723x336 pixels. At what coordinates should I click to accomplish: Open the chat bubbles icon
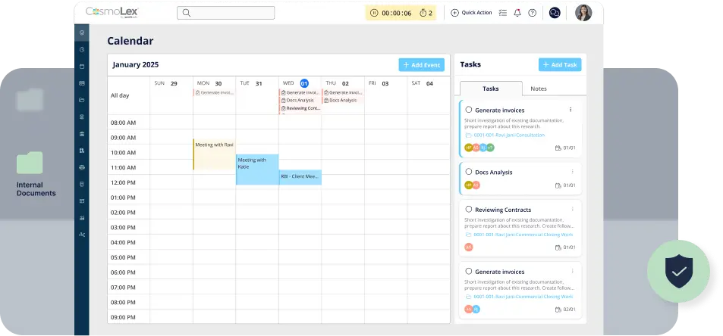tap(555, 13)
